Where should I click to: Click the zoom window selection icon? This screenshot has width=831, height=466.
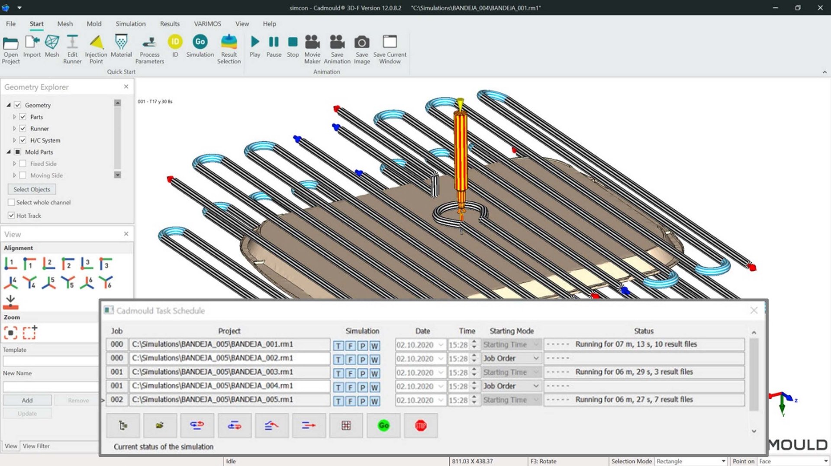tap(30, 333)
